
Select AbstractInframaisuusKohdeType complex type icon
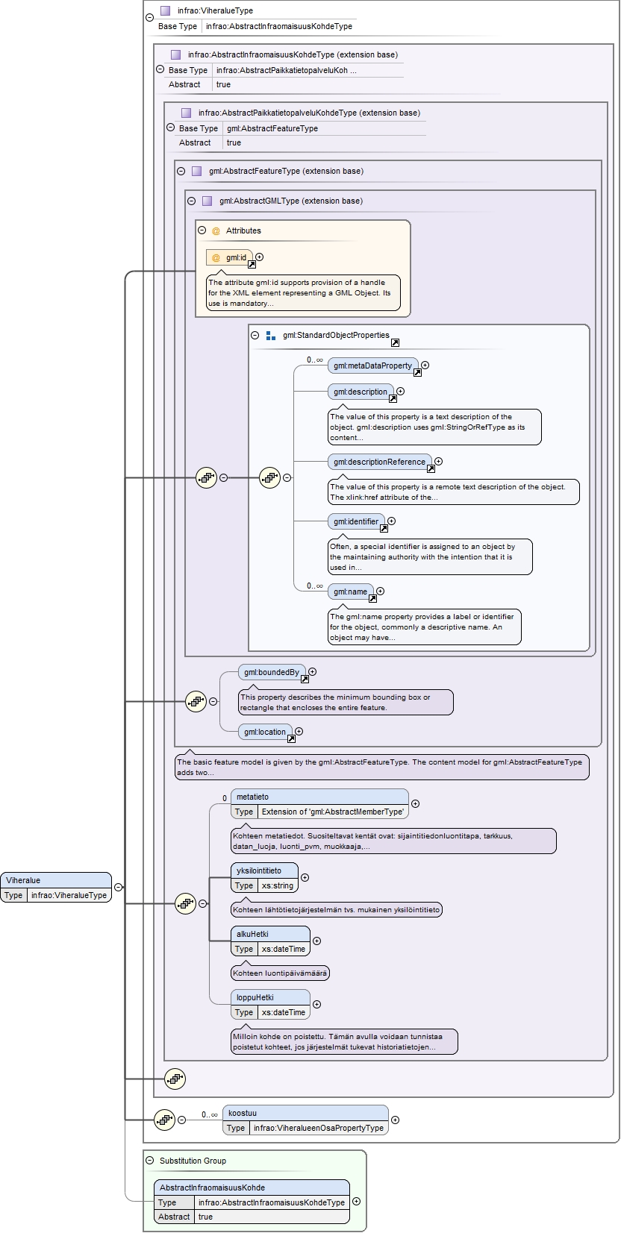coord(175,54)
